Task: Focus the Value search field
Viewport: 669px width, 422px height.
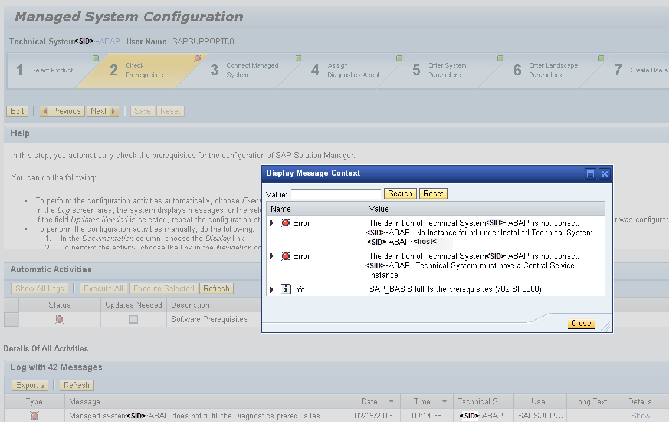Action: tap(336, 195)
